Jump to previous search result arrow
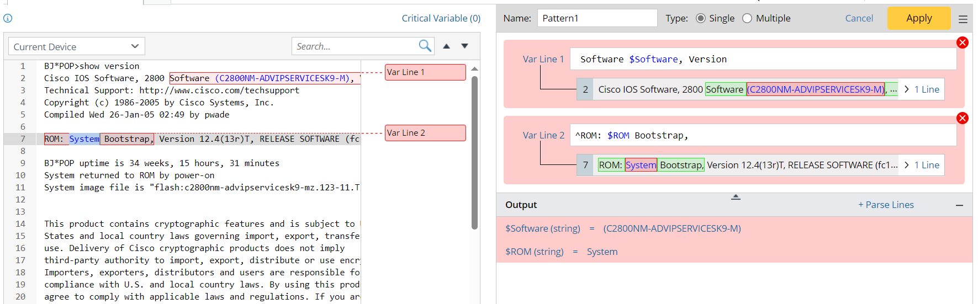Viewport: 978px width, 304px height. (446, 46)
